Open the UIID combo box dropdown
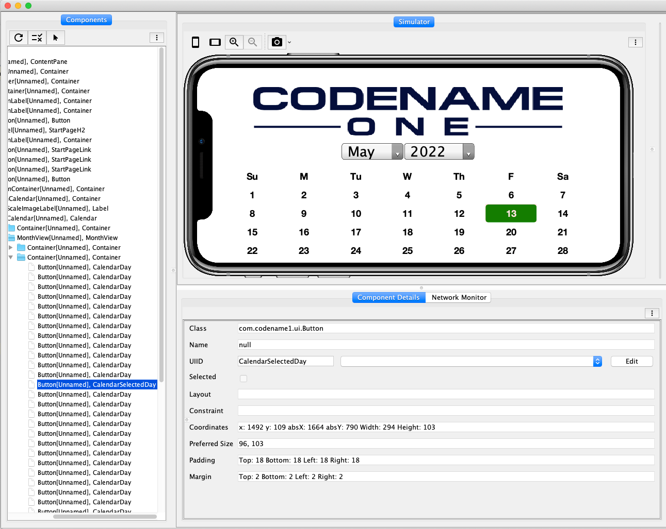The width and height of the screenshot is (666, 529). click(597, 362)
